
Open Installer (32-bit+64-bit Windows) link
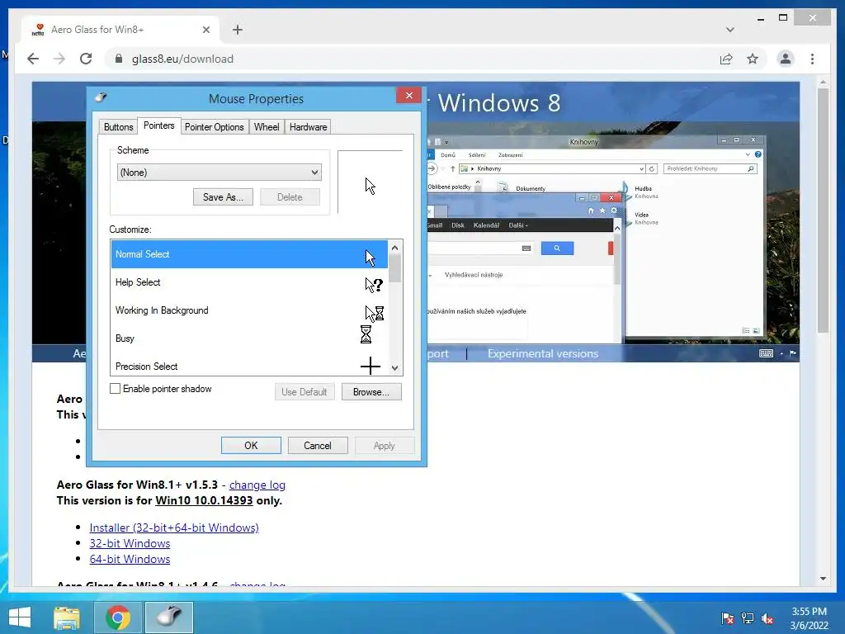(x=174, y=528)
